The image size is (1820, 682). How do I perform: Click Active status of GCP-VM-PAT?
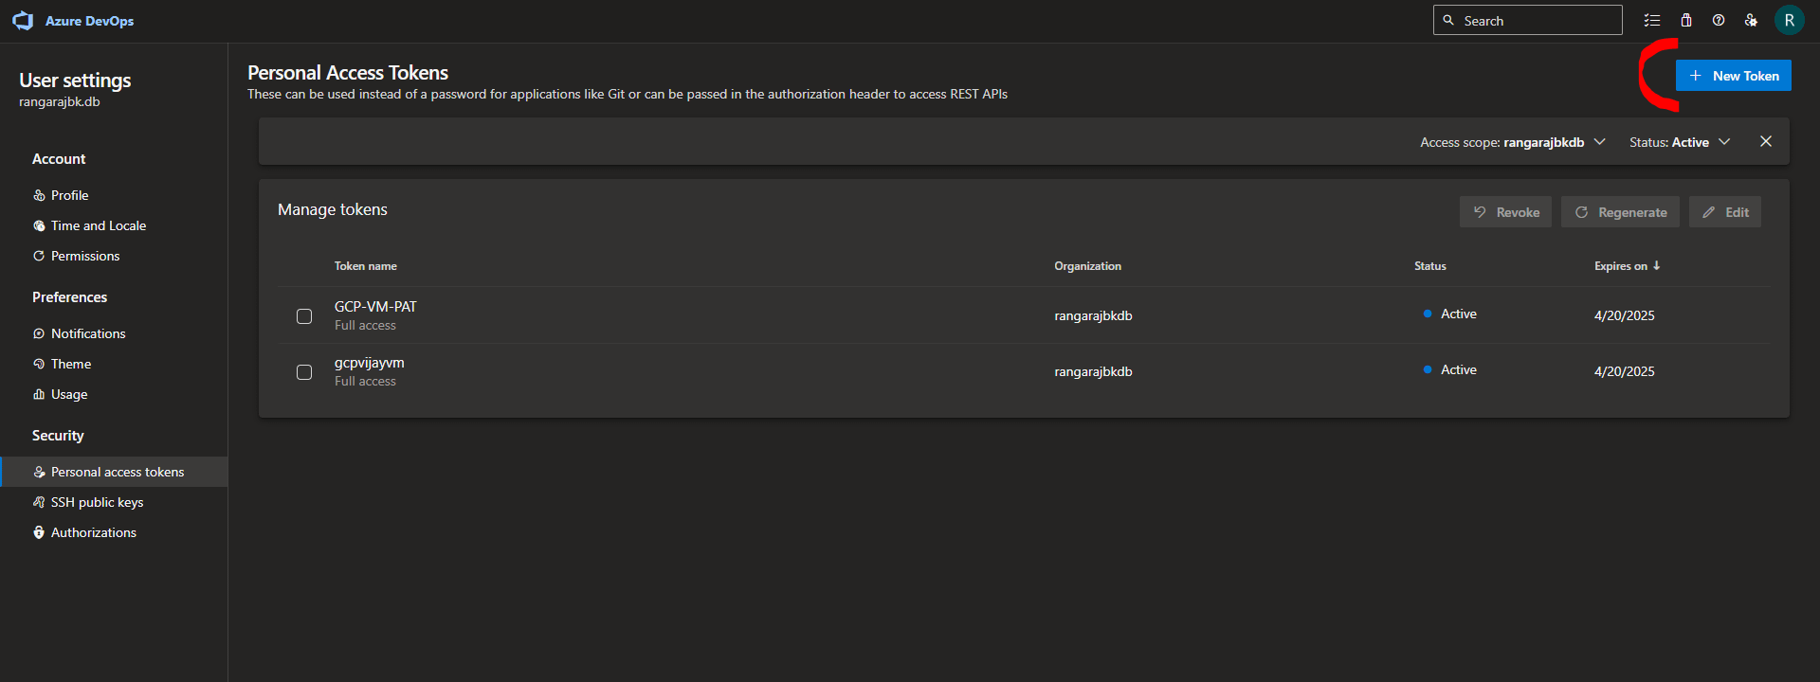coord(1449,314)
